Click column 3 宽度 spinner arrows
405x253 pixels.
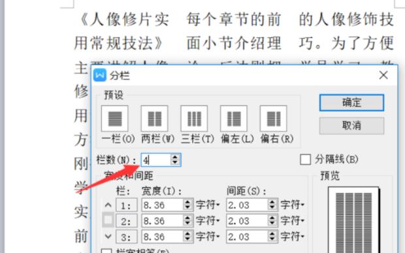pyautogui.click(x=187, y=237)
